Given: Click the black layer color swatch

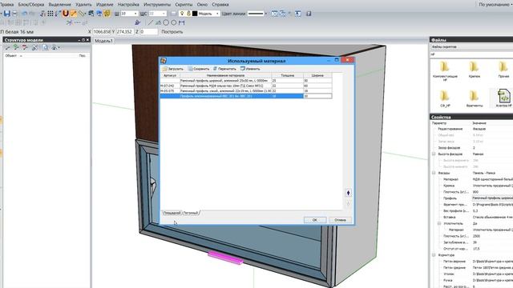Looking at the screenshot, I should [195, 14].
